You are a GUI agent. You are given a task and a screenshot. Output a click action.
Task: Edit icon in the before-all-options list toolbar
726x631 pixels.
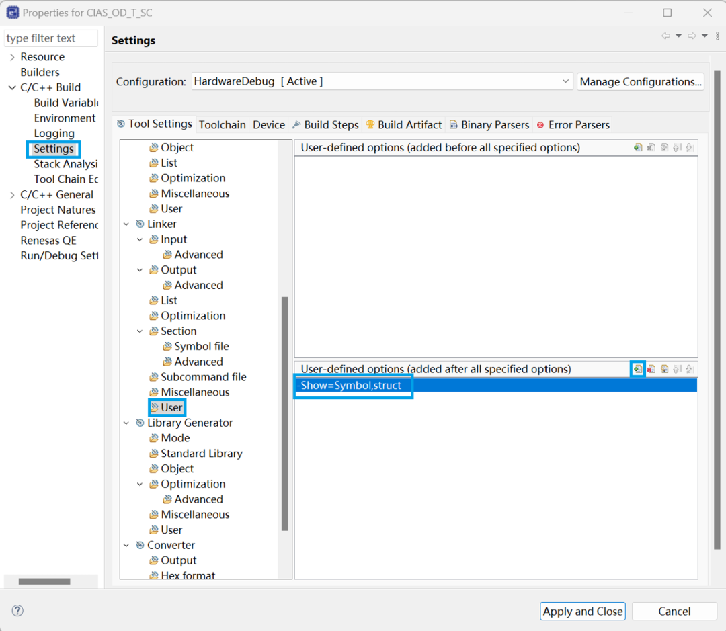664,148
